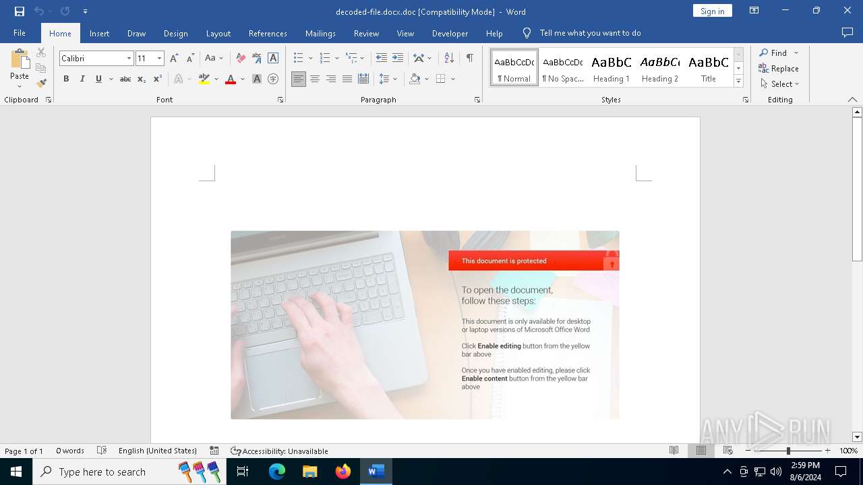Switch to Web Layout view in status bar
Screen dimensions: 863x485
[x=728, y=451]
